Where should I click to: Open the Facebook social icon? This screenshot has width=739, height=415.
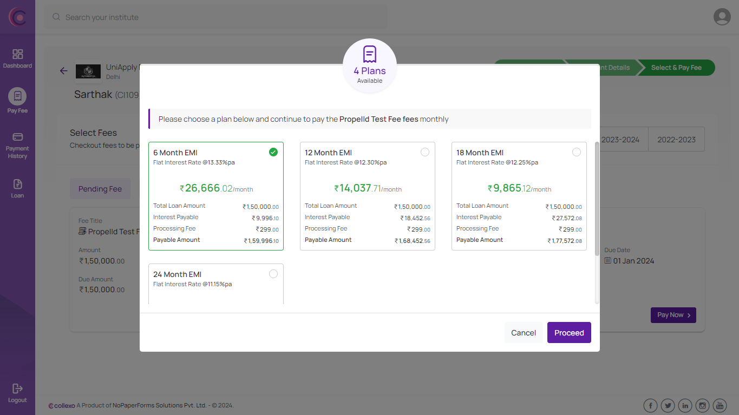coord(650,405)
